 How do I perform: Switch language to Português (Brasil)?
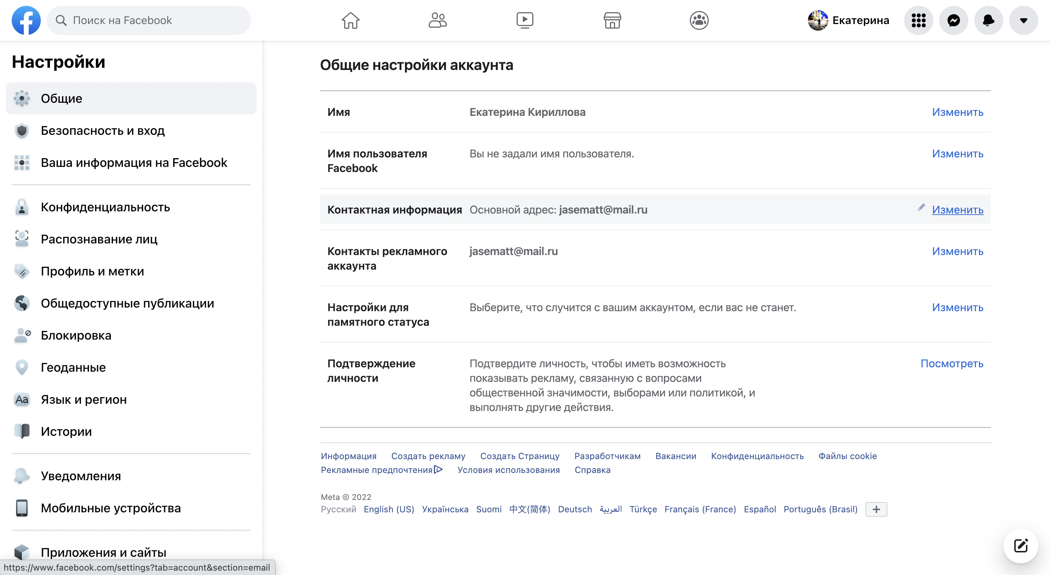pyautogui.click(x=821, y=509)
